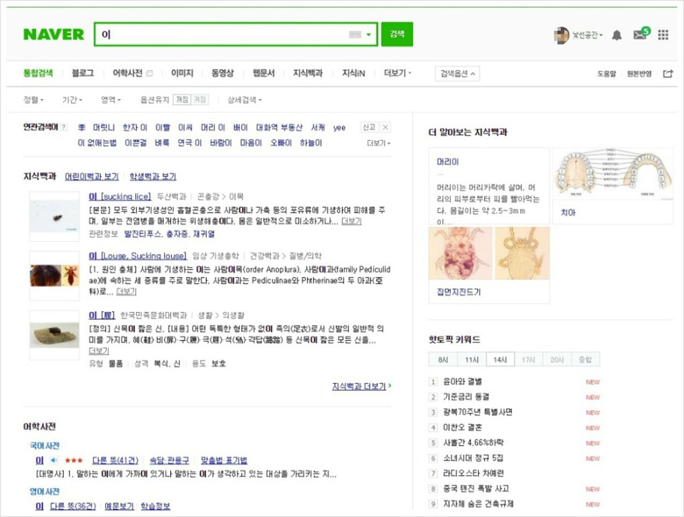Open 맞춤법·표기법 link
Viewport: 684px width, 517px height.
point(224,460)
